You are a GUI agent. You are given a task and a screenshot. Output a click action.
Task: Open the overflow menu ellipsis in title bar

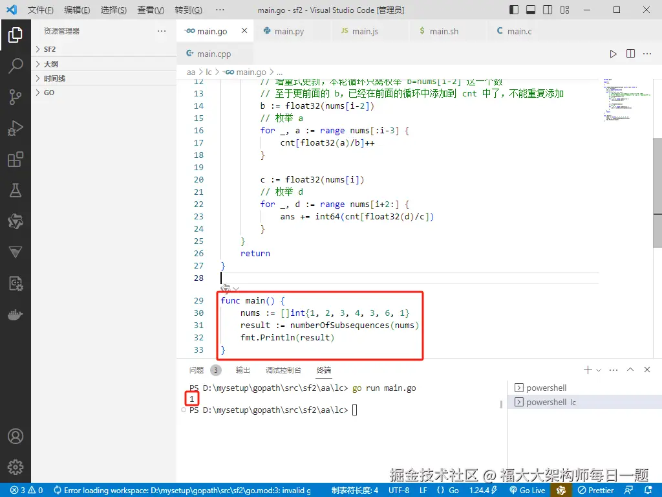coord(220,10)
